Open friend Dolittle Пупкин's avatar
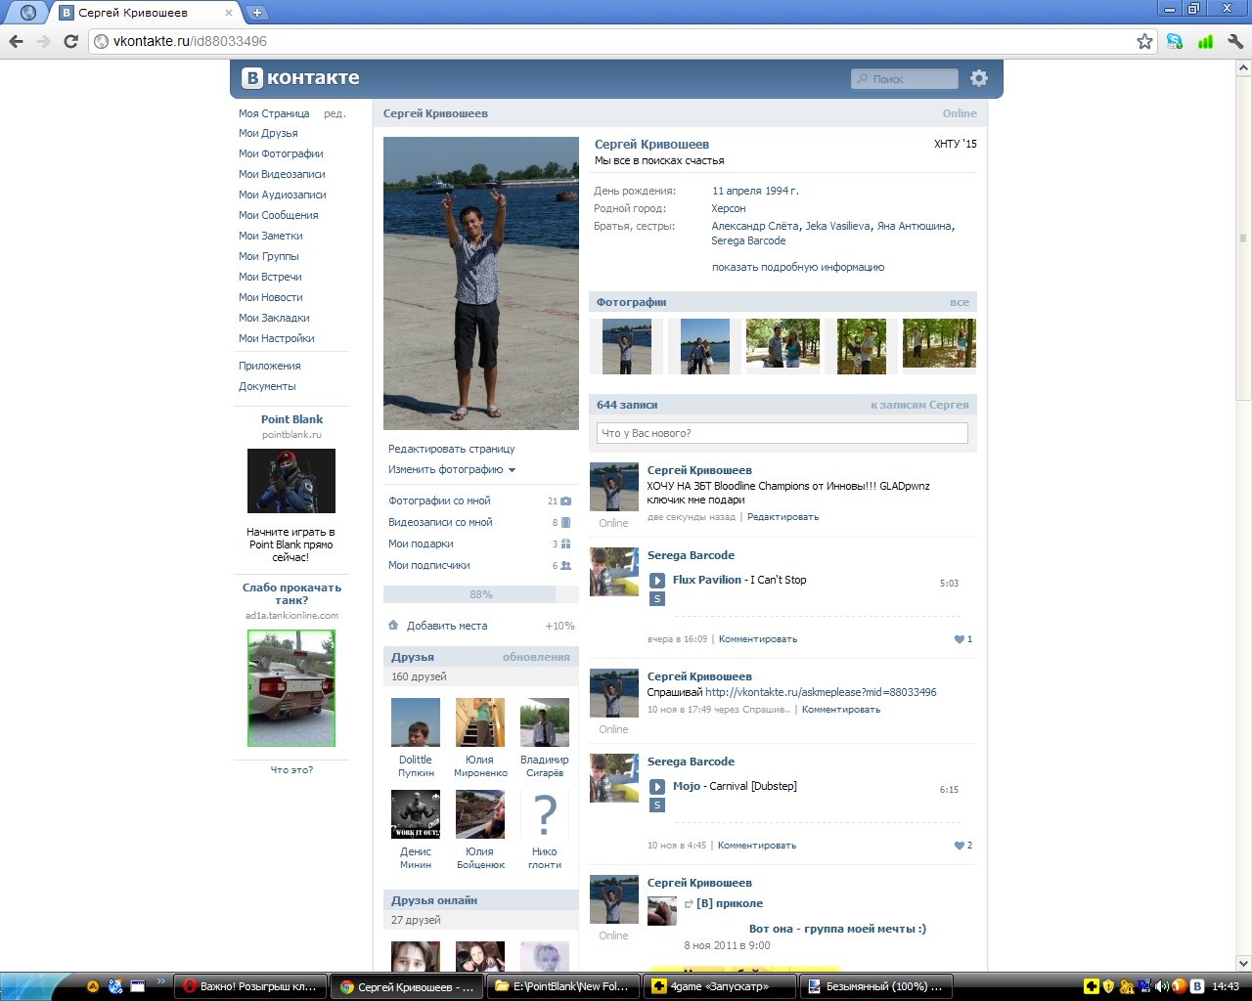 click(416, 722)
